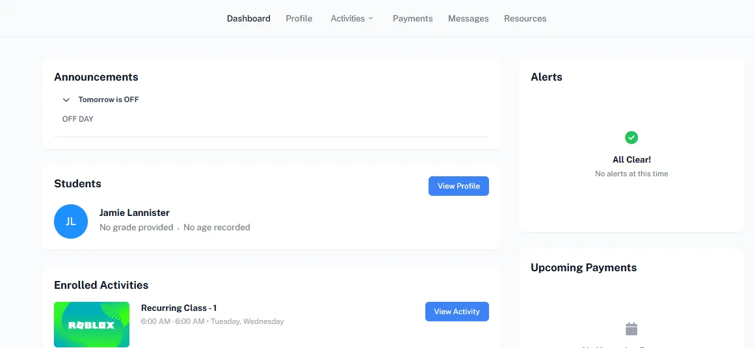
Task: Click the Upcoming Payments heading
Action: tap(583, 267)
